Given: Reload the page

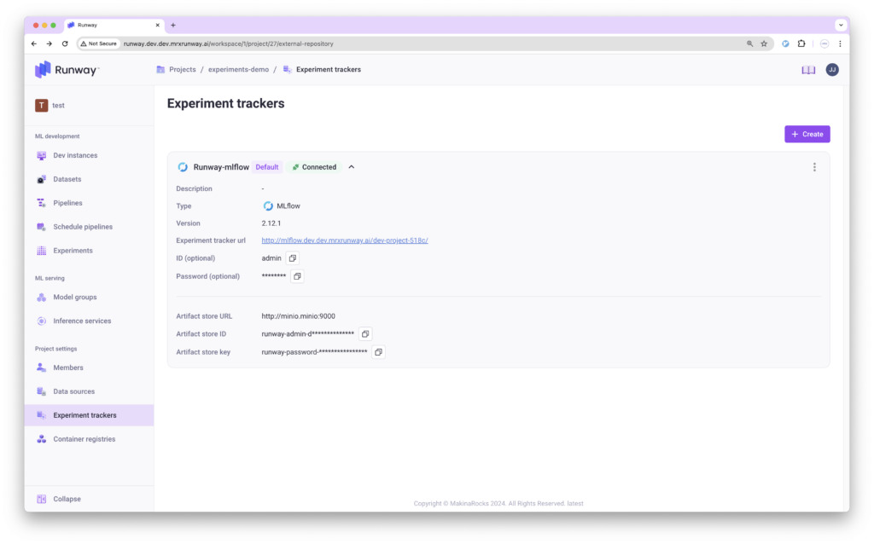Looking at the screenshot, I should click(x=65, y=43).
